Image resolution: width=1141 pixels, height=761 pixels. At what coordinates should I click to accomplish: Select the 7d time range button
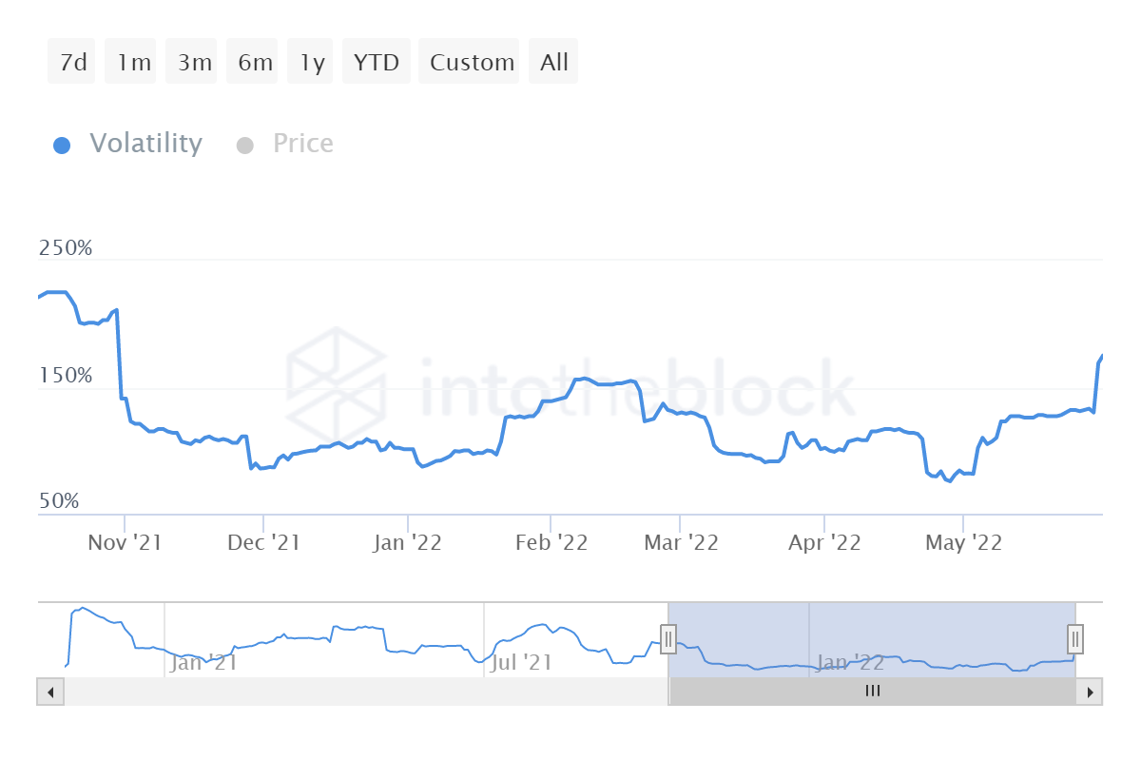click(72, 63)
